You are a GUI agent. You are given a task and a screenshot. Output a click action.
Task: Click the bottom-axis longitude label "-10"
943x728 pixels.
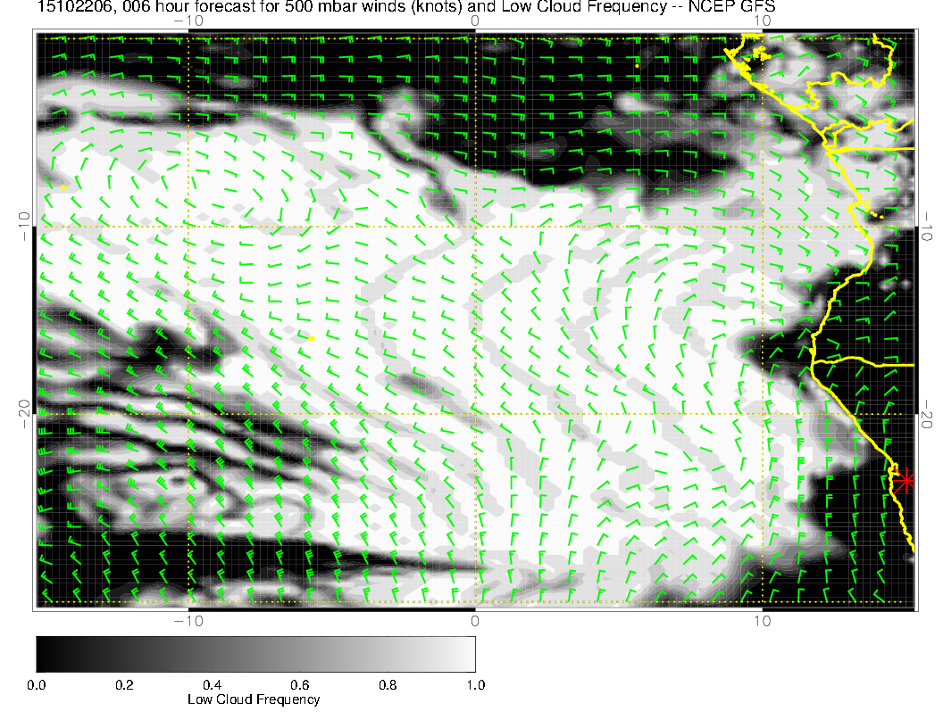point(188,621)
